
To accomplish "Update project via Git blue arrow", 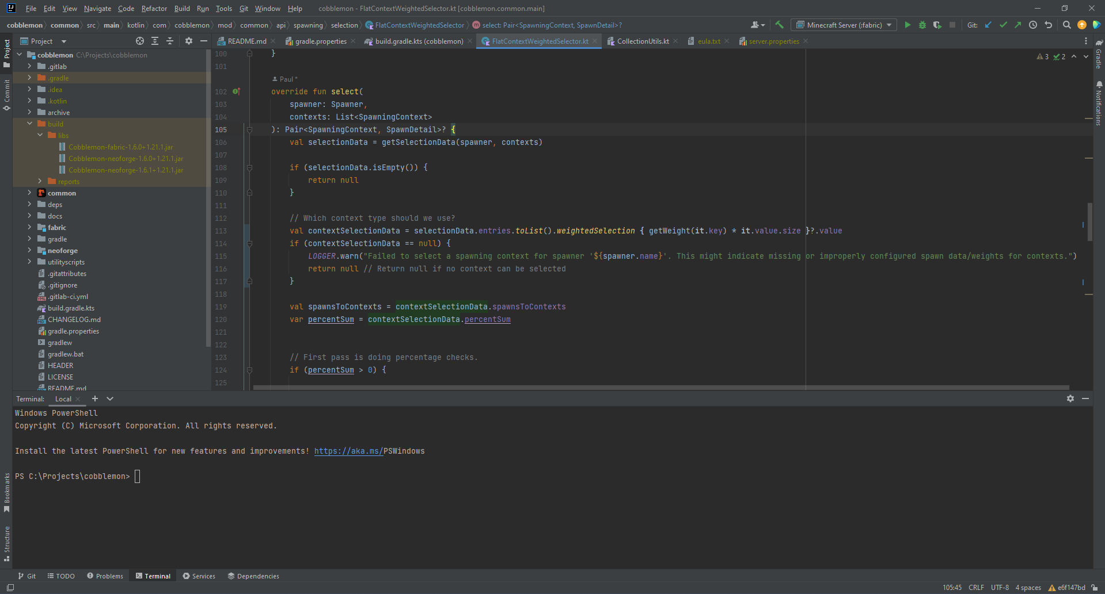I will pos(988,25).
